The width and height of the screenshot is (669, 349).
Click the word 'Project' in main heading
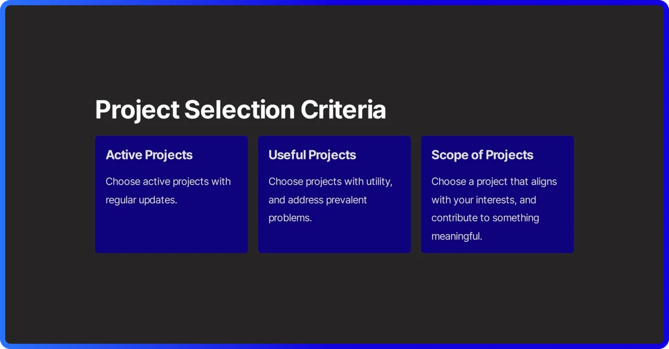tap(137, 111)
